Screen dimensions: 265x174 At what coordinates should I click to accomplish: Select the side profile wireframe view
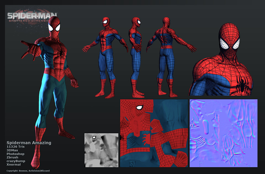coord(137,57)
